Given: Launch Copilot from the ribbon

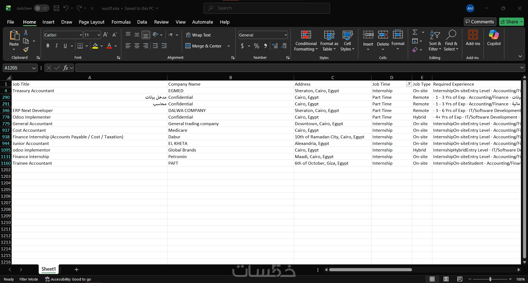Looking at the screenshot, I should [x=494, y=38].
